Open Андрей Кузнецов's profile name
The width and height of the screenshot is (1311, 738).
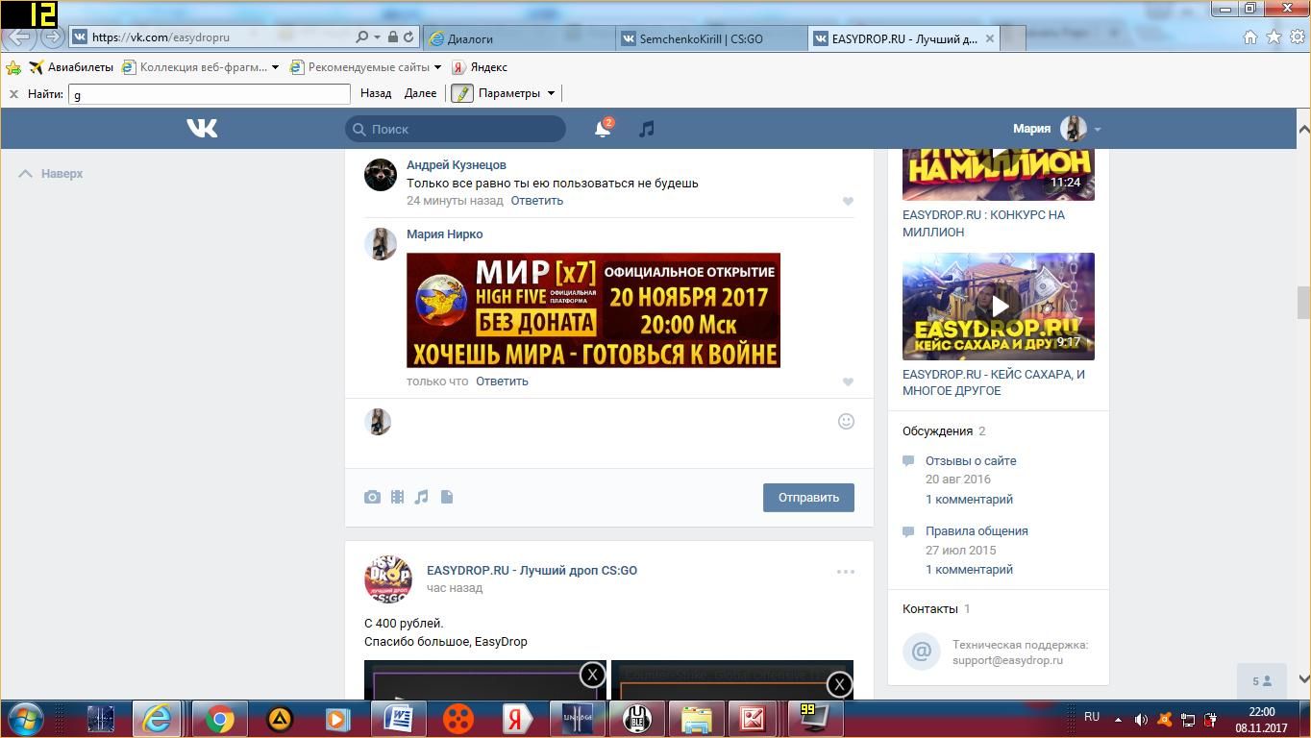tap(457, 165)
